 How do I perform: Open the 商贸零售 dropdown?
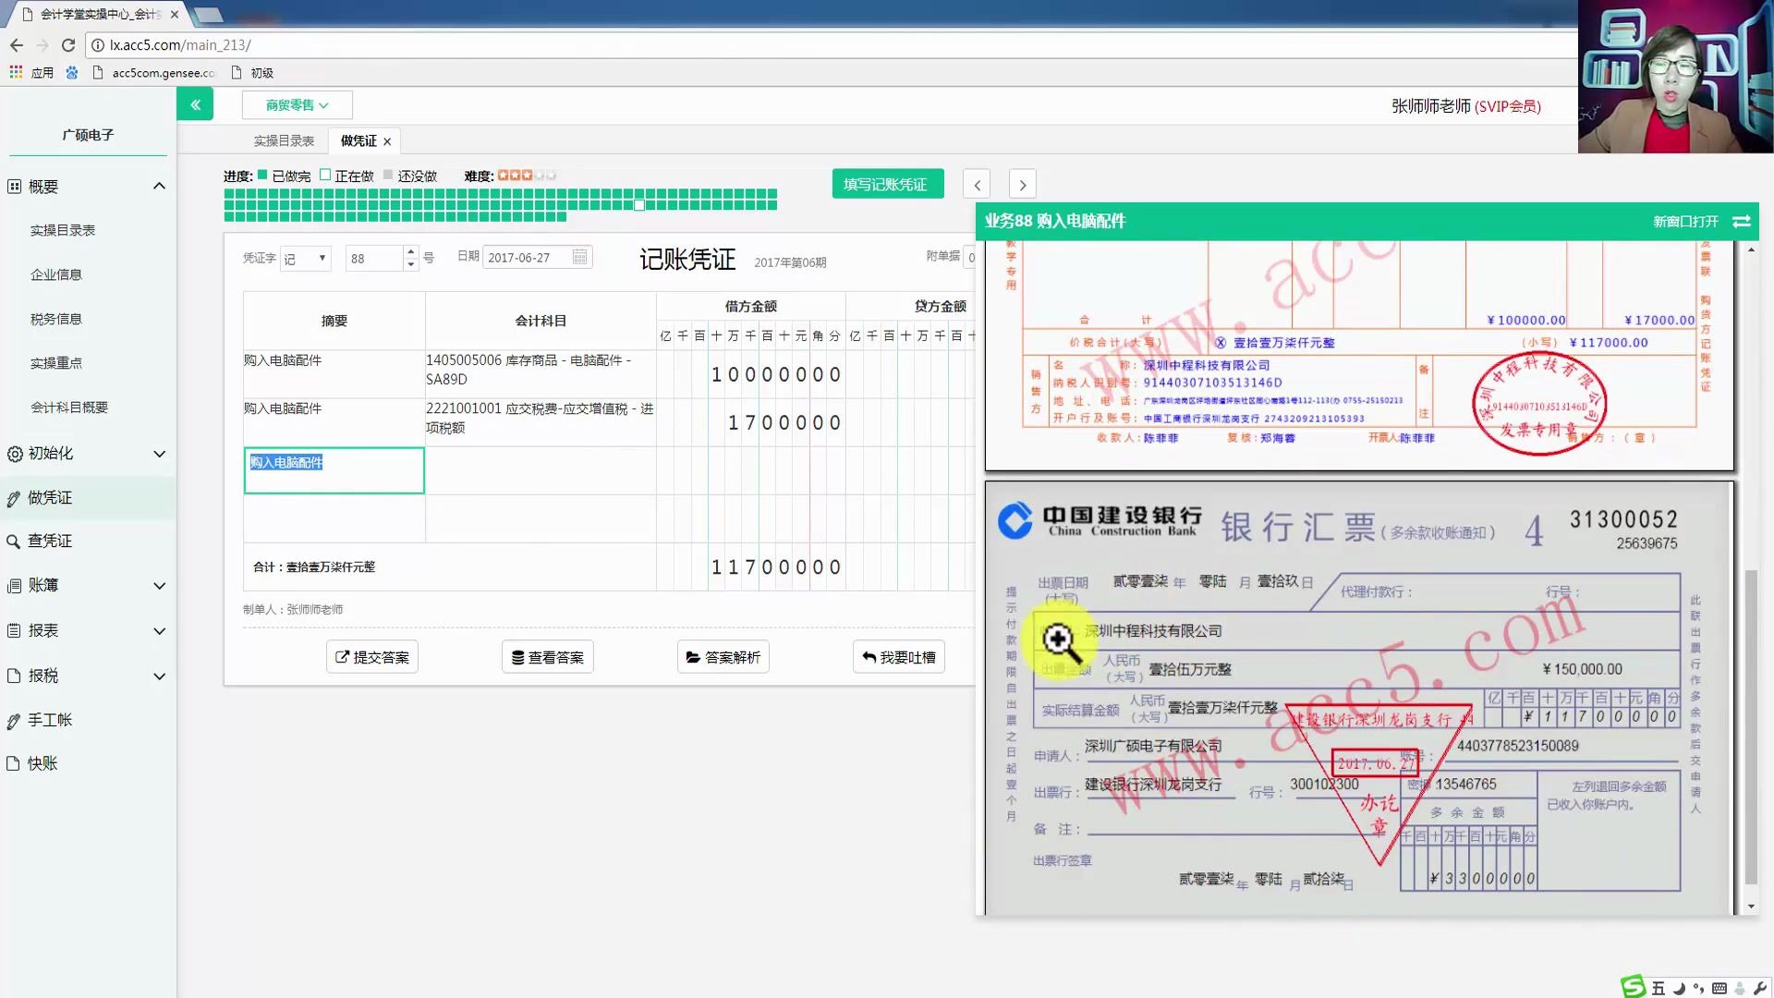point(297,104)
